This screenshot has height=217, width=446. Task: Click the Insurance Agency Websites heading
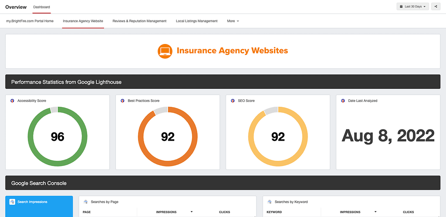[x=232, y=51]
